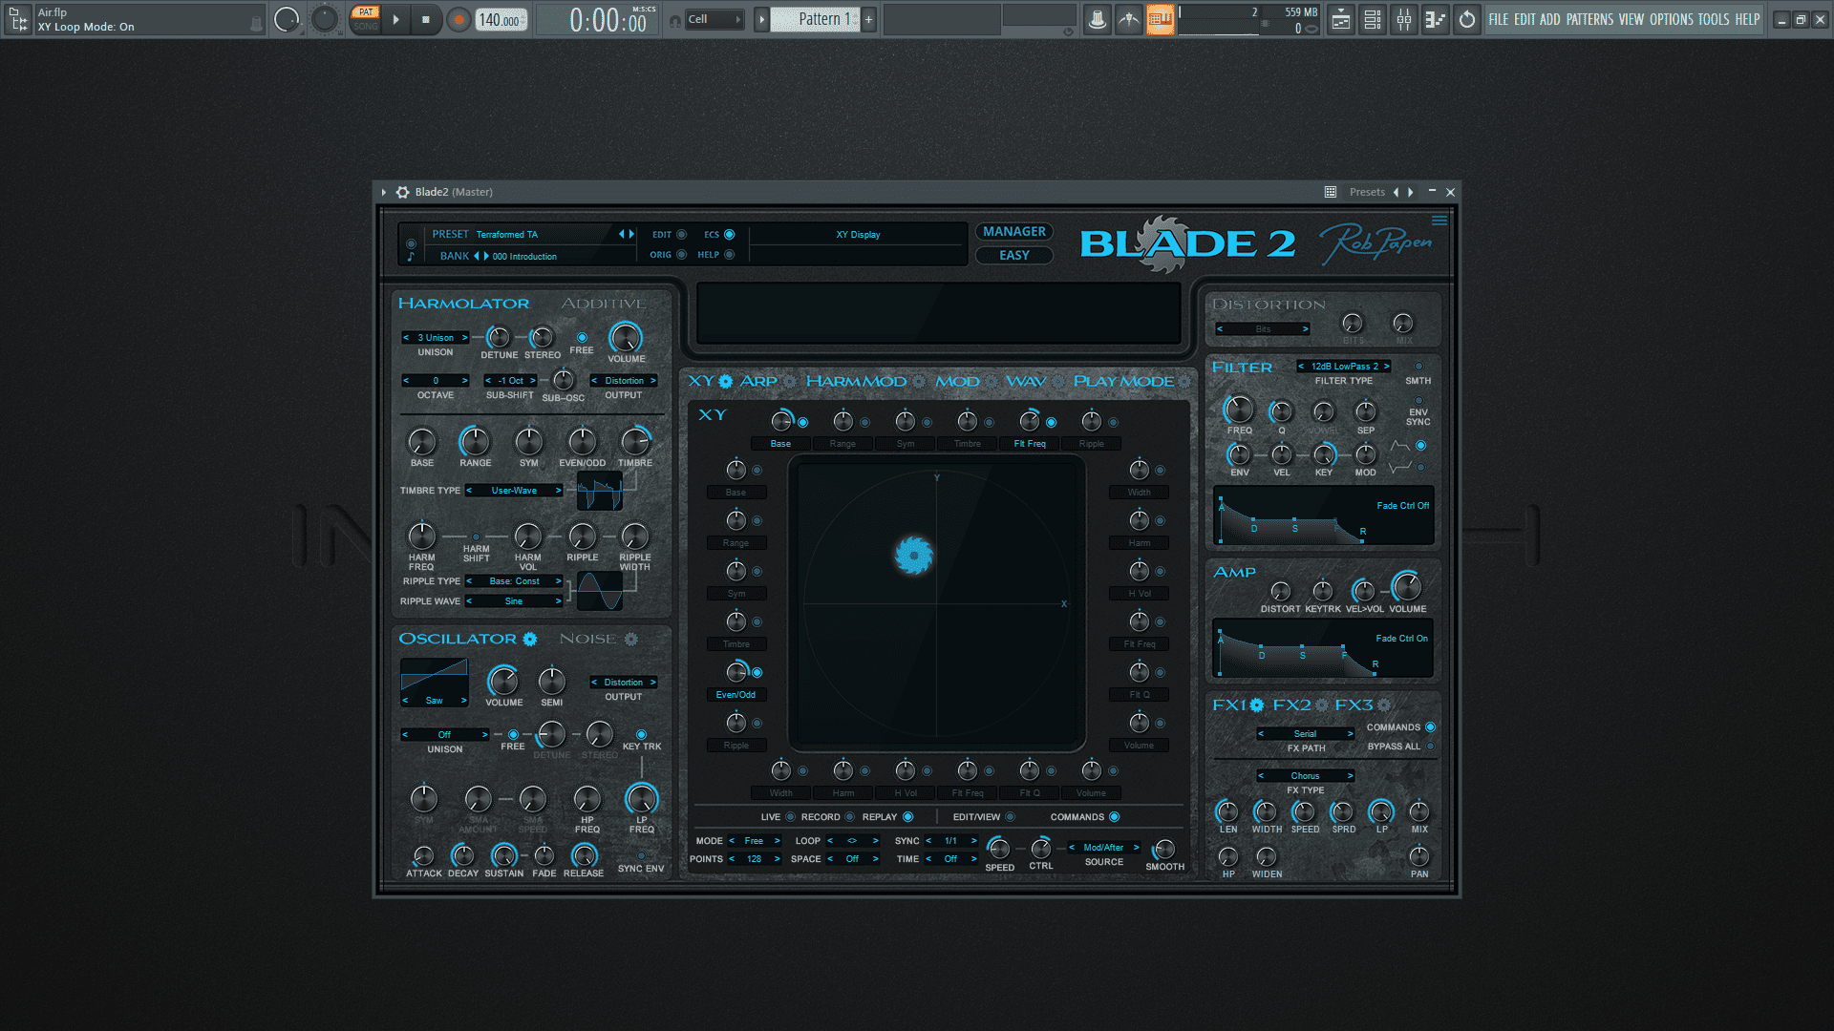1834x1031 pixels.
Task: Click the play button in transport
Action: (395, 19)
